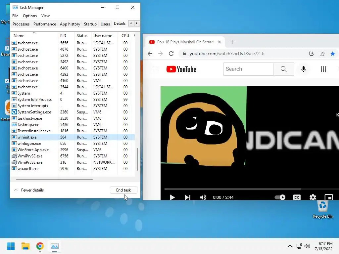
Task: Mute the YouTube video volume
Action: point(203,197)
